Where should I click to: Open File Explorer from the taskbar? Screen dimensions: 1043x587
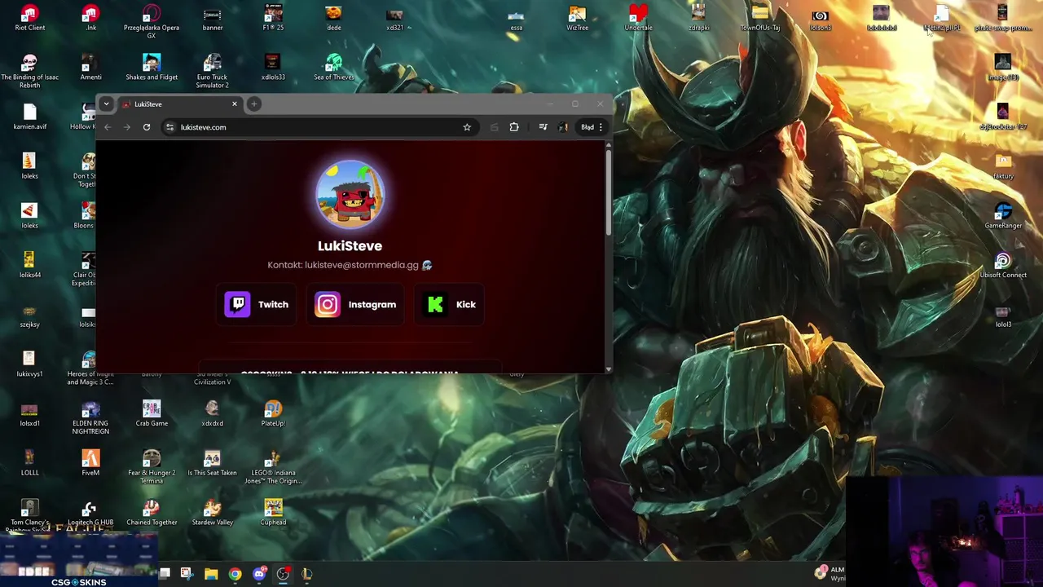click(x=211, y=574)
